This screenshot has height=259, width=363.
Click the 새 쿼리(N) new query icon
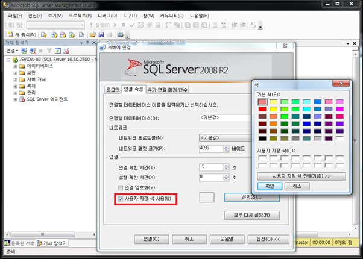click(x=10, y=35)
